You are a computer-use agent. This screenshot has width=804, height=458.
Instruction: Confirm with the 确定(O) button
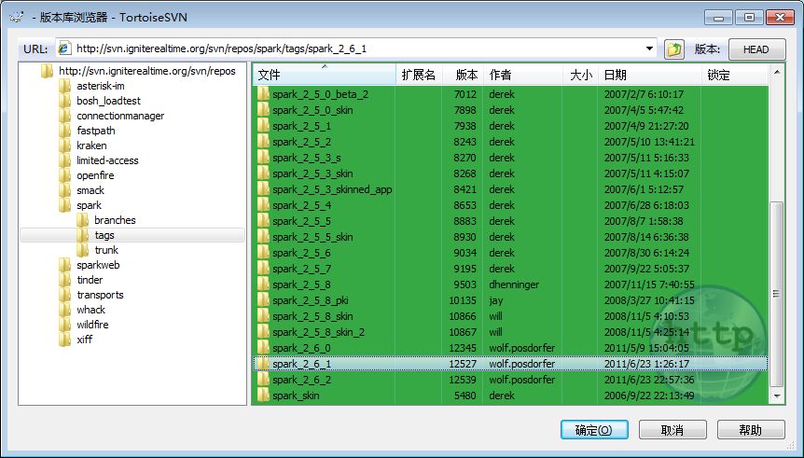pyautogui.click(x=594, y=430)
